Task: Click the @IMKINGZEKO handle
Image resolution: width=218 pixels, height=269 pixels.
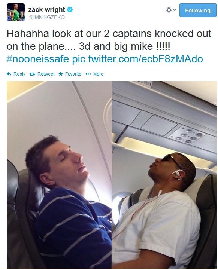Action: (46, 17)
